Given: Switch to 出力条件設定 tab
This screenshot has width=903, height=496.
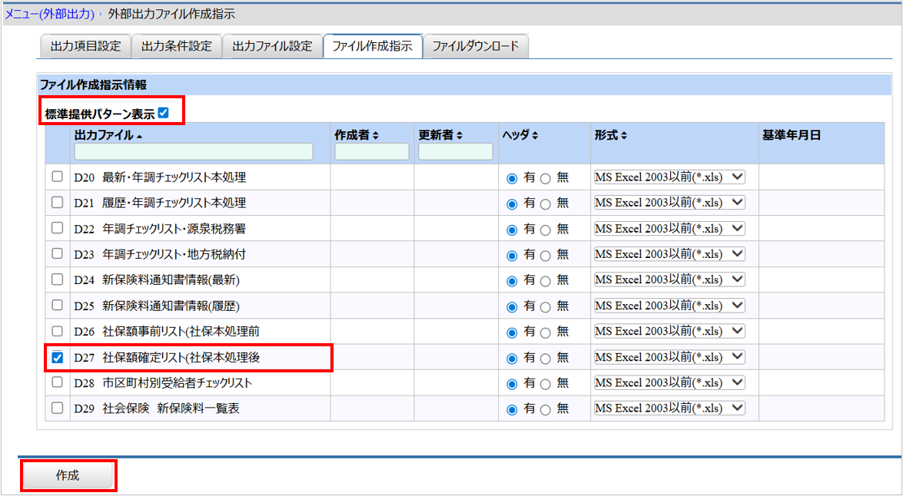Looking at the screenshot, I should [177, 47].
